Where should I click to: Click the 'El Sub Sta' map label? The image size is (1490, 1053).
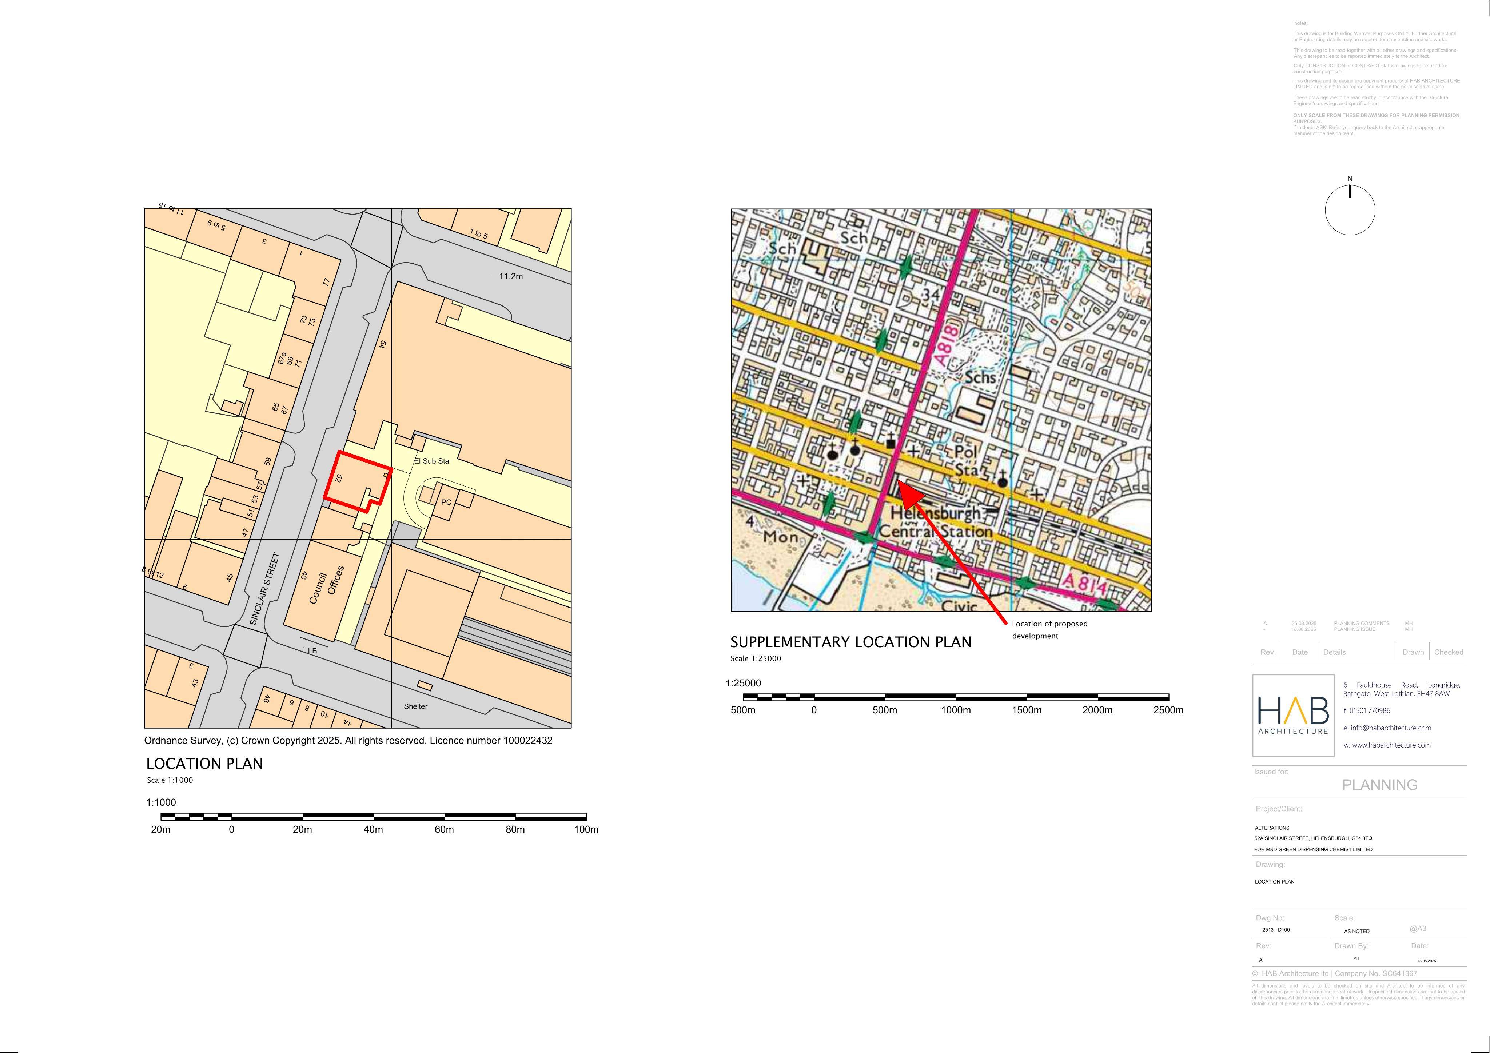coord(431,461)
